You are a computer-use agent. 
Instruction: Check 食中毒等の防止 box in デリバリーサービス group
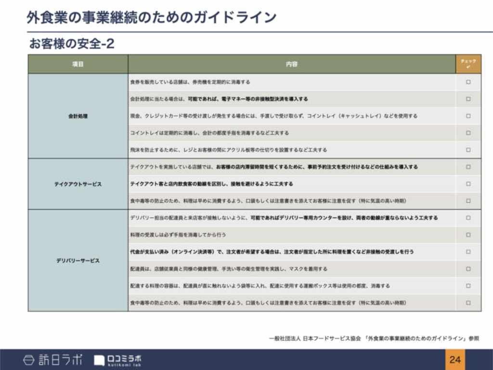[x=468, y=303]
